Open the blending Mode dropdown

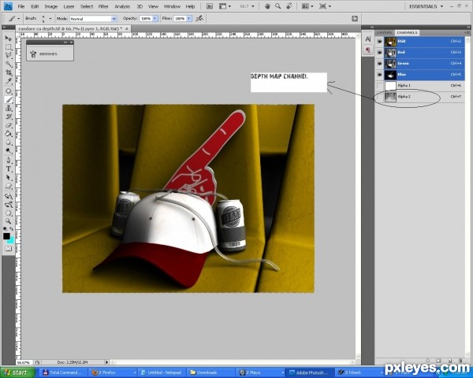[x=114, y=19]
